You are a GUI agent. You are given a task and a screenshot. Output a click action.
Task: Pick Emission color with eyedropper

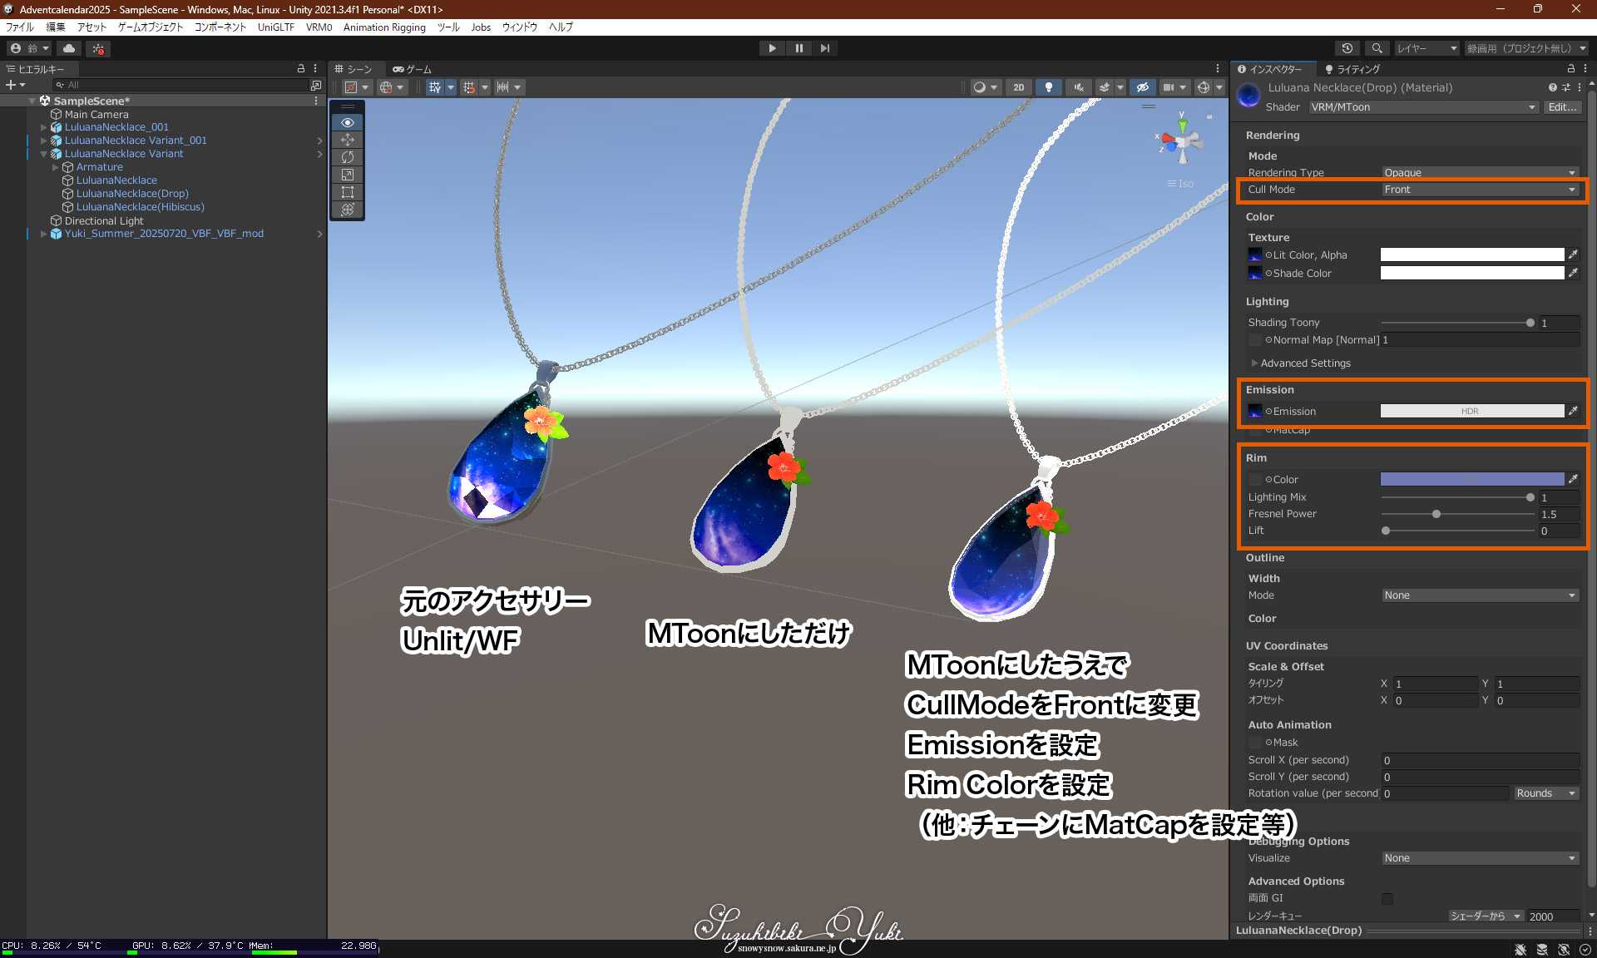point(1573,411)
